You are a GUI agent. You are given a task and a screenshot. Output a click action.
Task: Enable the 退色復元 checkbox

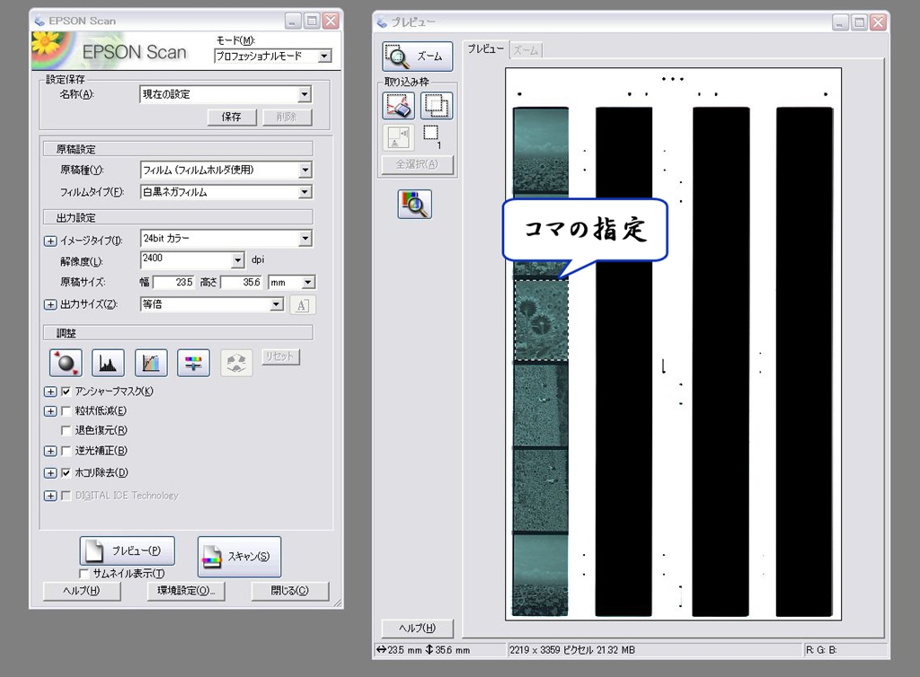[x=66, y=430]
